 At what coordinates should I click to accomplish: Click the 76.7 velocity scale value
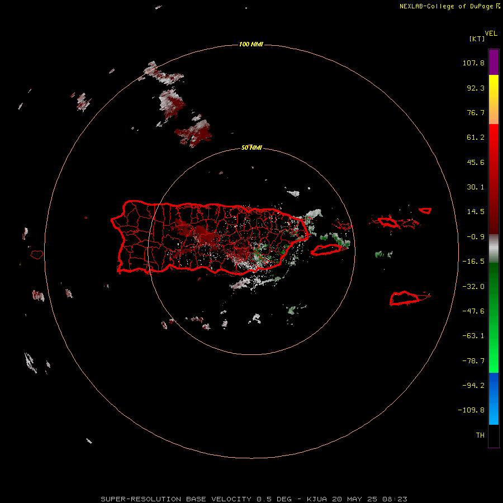pyautogui.click(x=476, y=112)
